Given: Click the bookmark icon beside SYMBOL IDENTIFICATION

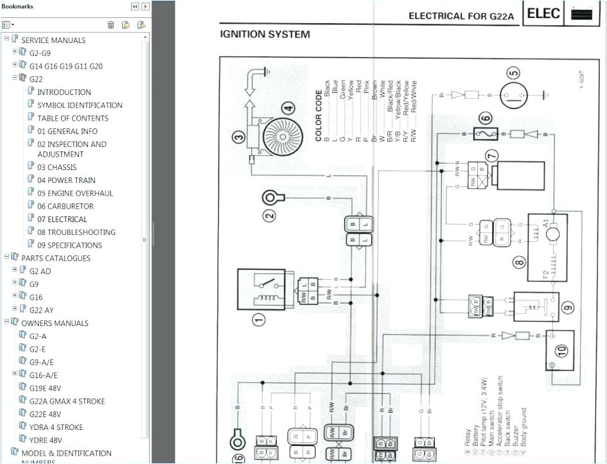Looking at the screenshot, I should click(30, 105).
